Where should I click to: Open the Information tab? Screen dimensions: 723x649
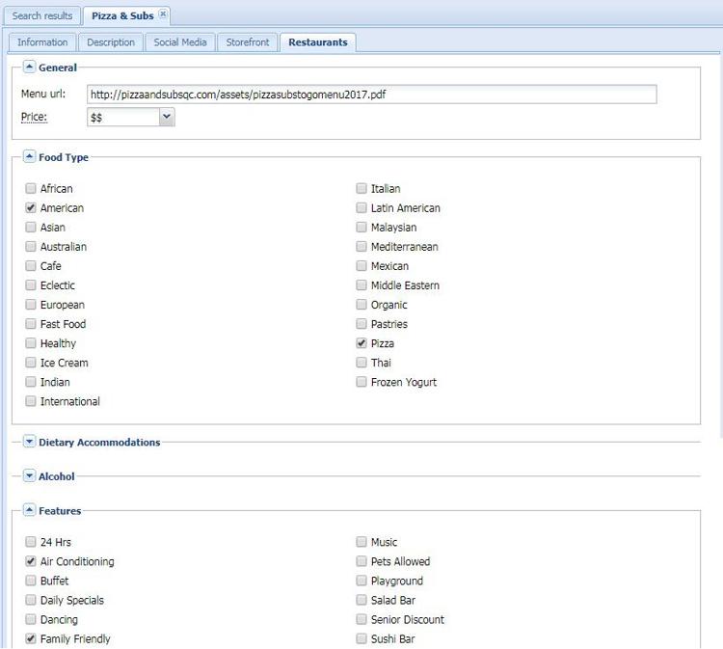click(x=42, y=42)
